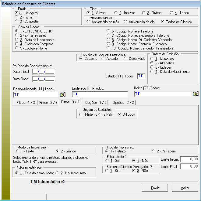Choose 'Desativado' period type
Image resolution: width=201 pixels, height=201 pixels.
coord(126,58)
